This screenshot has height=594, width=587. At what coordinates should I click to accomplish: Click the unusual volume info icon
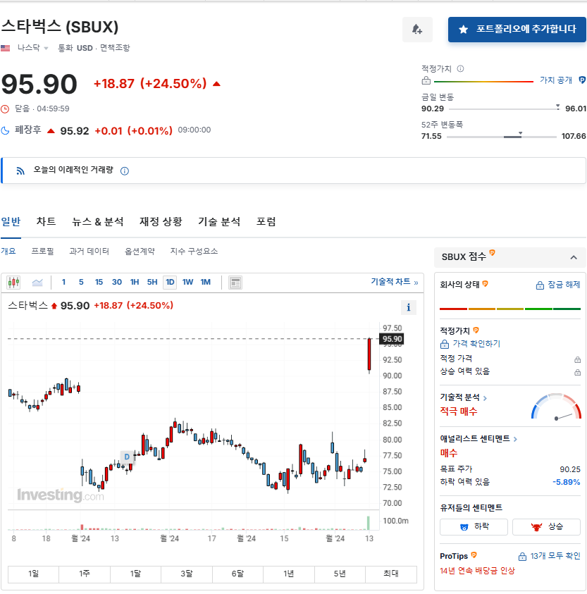pyautogui.click(x=124, y=171)
